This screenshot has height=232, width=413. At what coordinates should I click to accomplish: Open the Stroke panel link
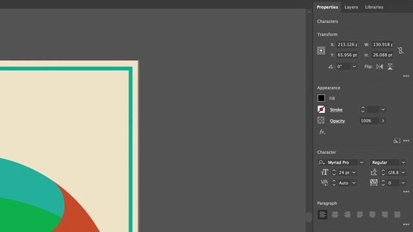coord(336,110)
